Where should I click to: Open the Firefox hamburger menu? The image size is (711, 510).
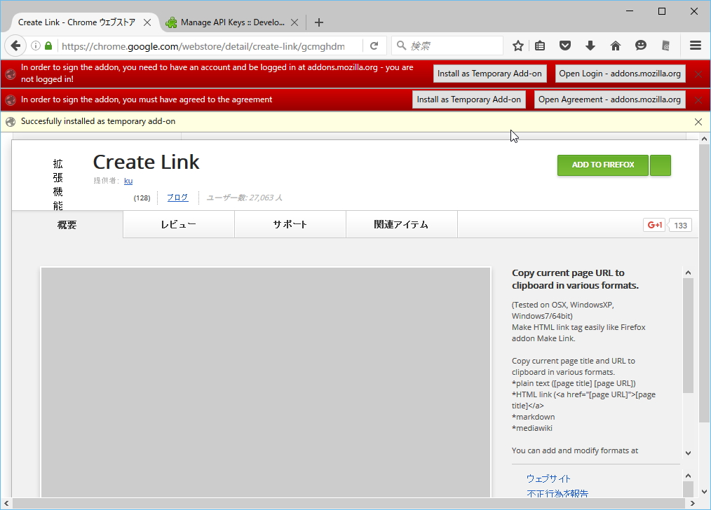(x=696, y=45)
